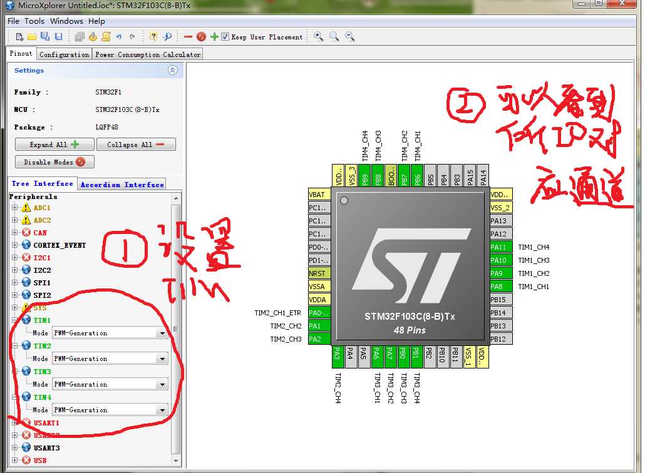The image size is (645, 473).
Task: Open the Windows menu
Action: point(66,21)
